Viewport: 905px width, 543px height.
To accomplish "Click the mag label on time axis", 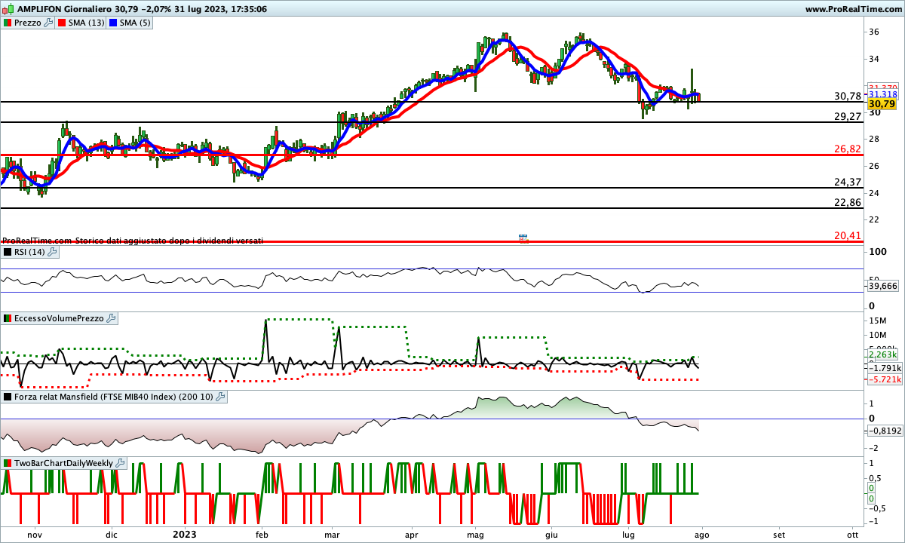I will [475, 534].
